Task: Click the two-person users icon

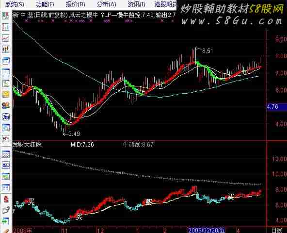Action: tap(6, 105)
